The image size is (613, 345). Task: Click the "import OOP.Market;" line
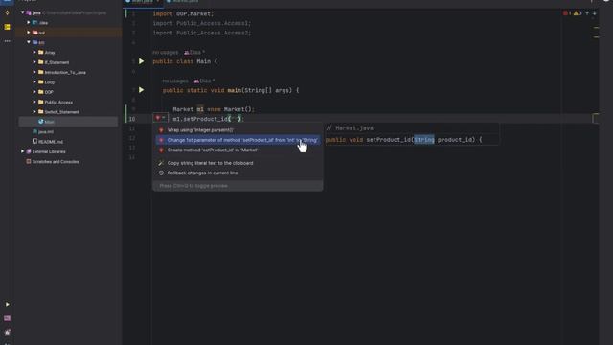tap(183, 13)
